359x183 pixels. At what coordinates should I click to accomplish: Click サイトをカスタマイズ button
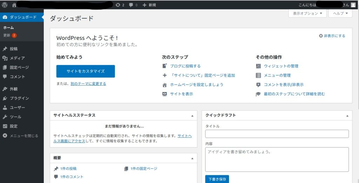(x=86, y=71)
